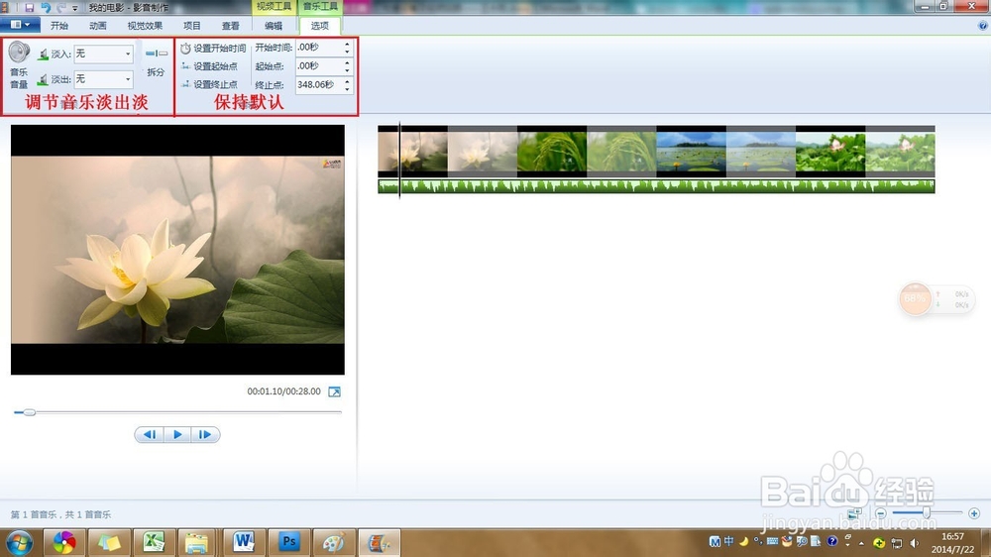Screen dimensions: 991x557
Task: Zoom out the timeline with minus button
Action: tap(881, 513)
